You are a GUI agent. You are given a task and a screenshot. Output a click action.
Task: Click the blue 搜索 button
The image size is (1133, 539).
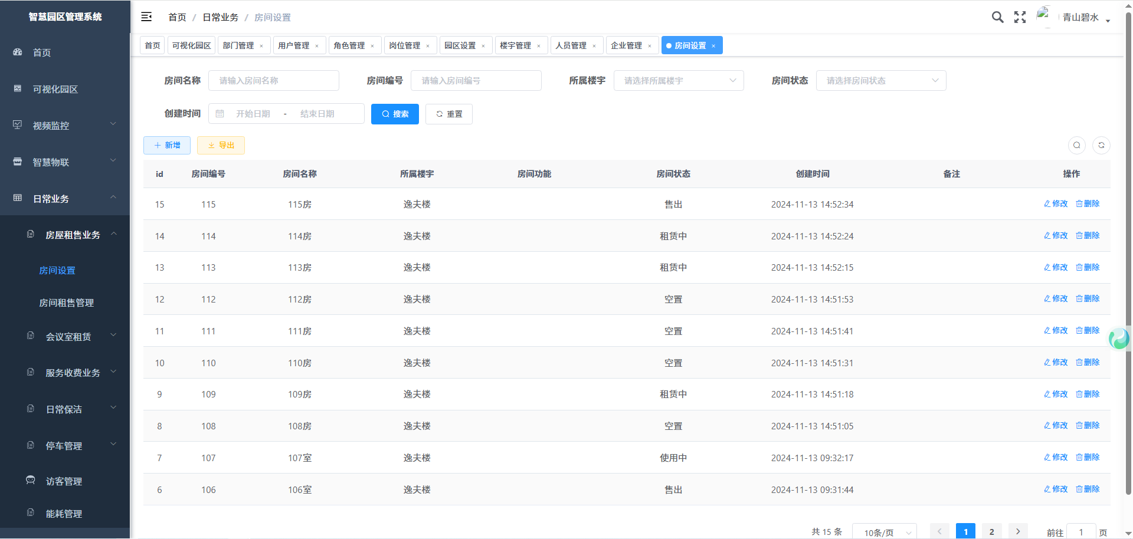pyautogui.click(x=395, y=114)
